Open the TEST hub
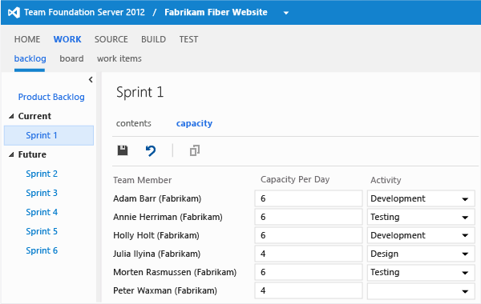 [188, 39]
